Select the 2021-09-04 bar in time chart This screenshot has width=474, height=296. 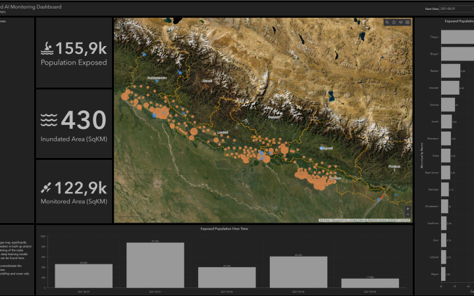tap(298, 272)
